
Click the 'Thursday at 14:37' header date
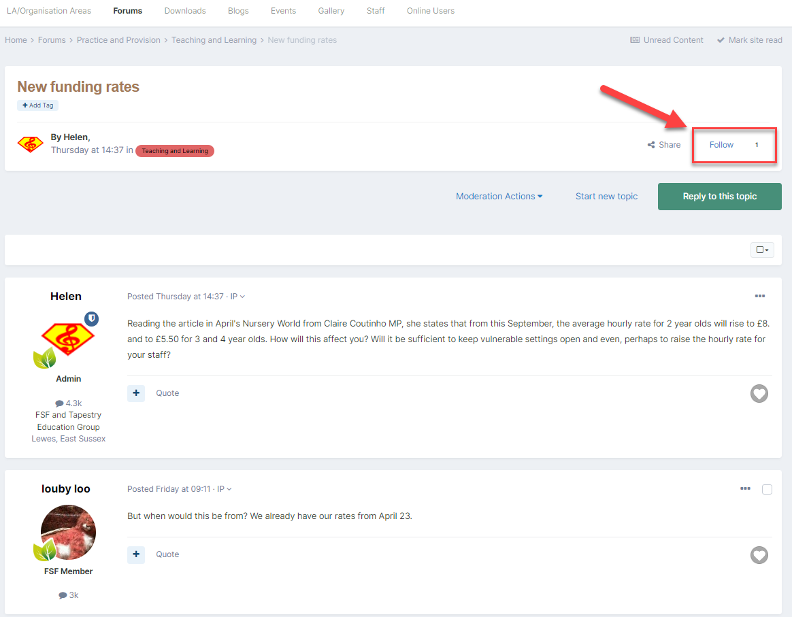coord(87,150)
